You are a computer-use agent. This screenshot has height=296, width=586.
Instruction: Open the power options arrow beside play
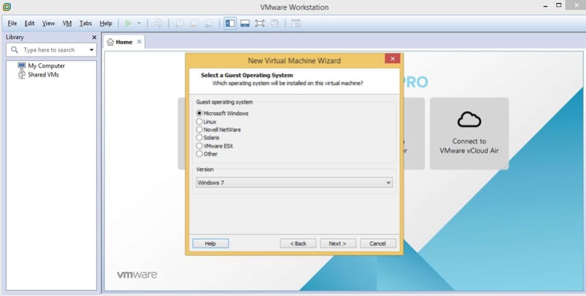(139, 23)
